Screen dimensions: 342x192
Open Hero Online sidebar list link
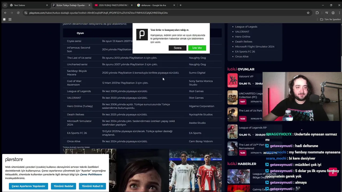pos(243,37)
